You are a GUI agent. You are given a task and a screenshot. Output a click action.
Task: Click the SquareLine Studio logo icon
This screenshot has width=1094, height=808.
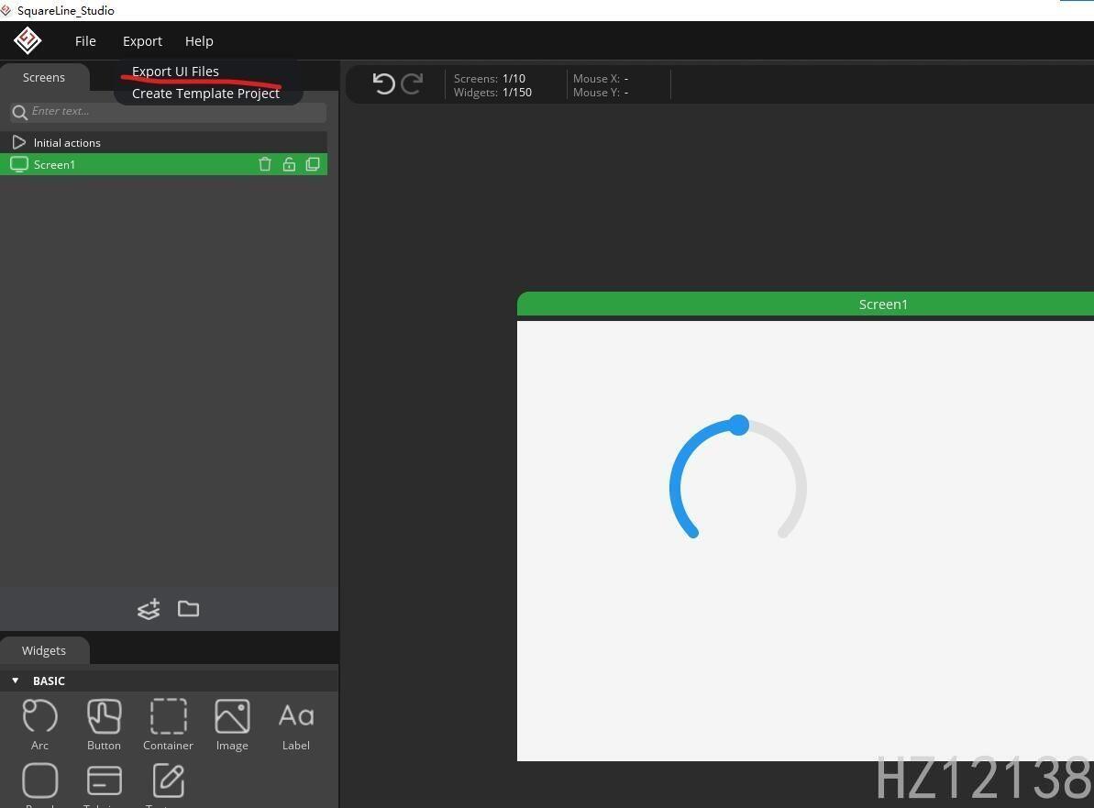[x=28, y=40]
